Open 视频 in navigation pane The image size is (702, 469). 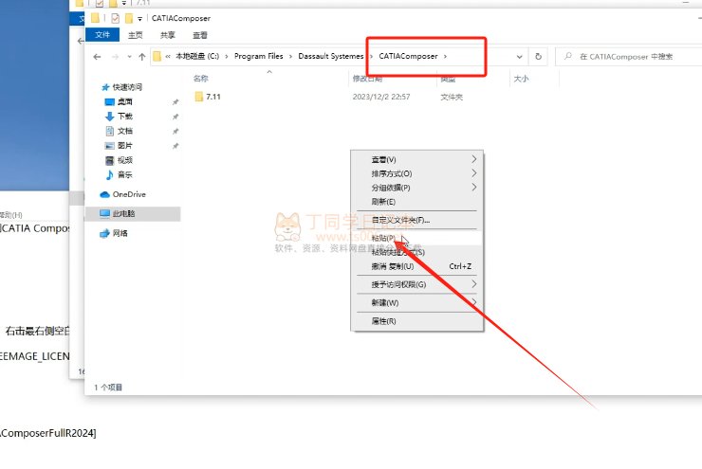point(120,160)
